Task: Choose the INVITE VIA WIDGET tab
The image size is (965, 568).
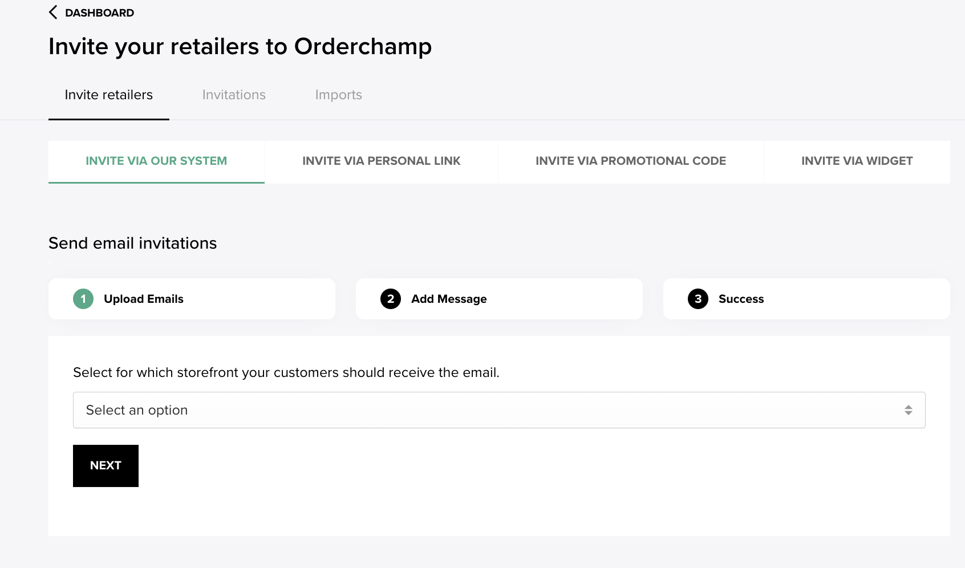Action: (x=857, y=161)
